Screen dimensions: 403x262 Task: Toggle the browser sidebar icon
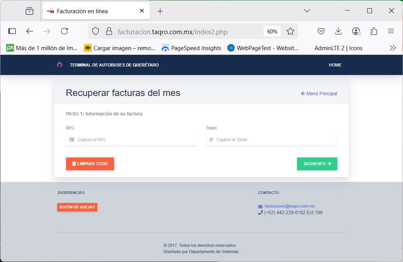(12, 31)
